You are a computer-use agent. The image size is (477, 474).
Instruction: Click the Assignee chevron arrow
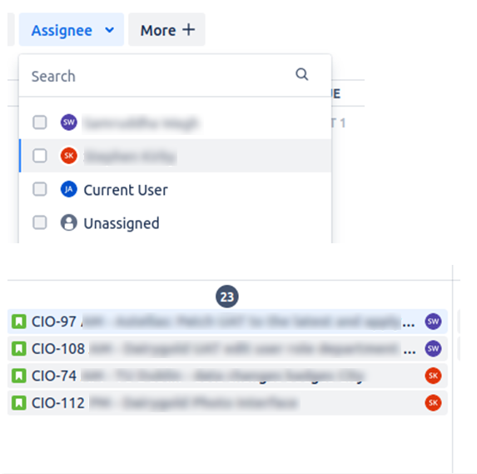pyautogui.click(x=110, y=30)
